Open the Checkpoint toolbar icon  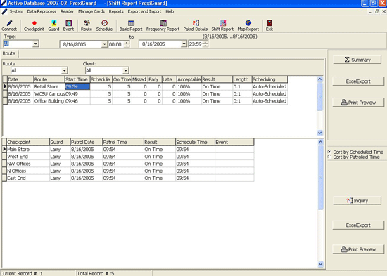[x=34, y=25]
